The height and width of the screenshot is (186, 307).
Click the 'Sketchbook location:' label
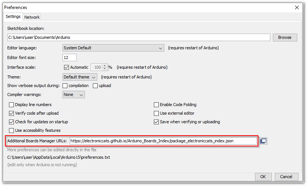pyautogui.click(x=26, y=28)
